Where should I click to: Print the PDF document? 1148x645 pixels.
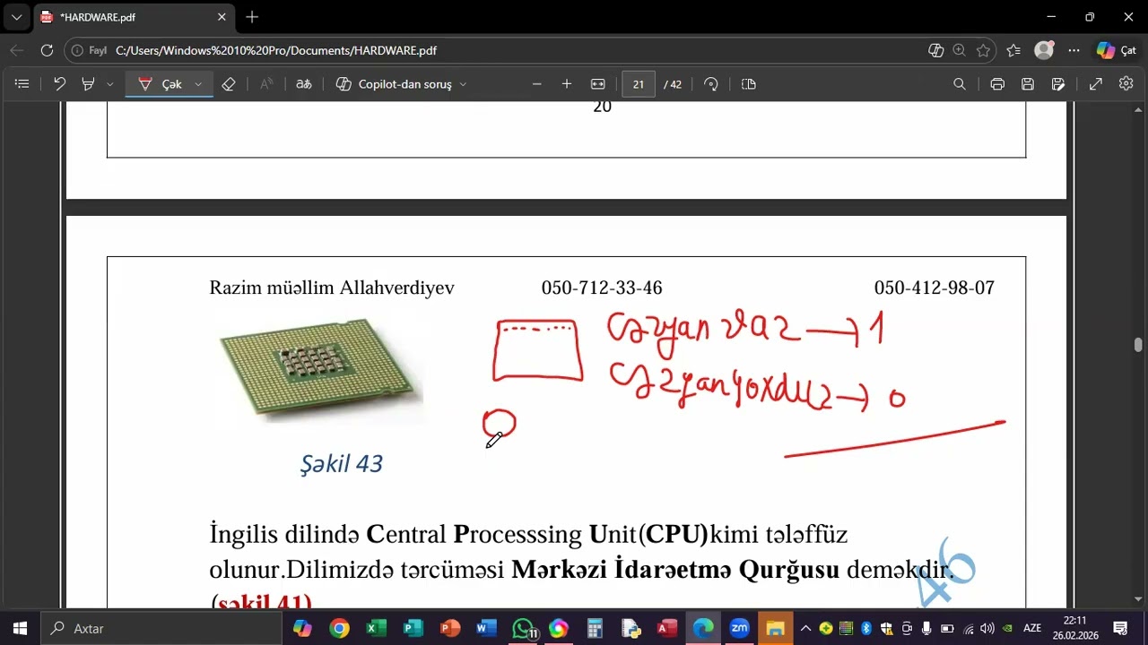(997, 84)
